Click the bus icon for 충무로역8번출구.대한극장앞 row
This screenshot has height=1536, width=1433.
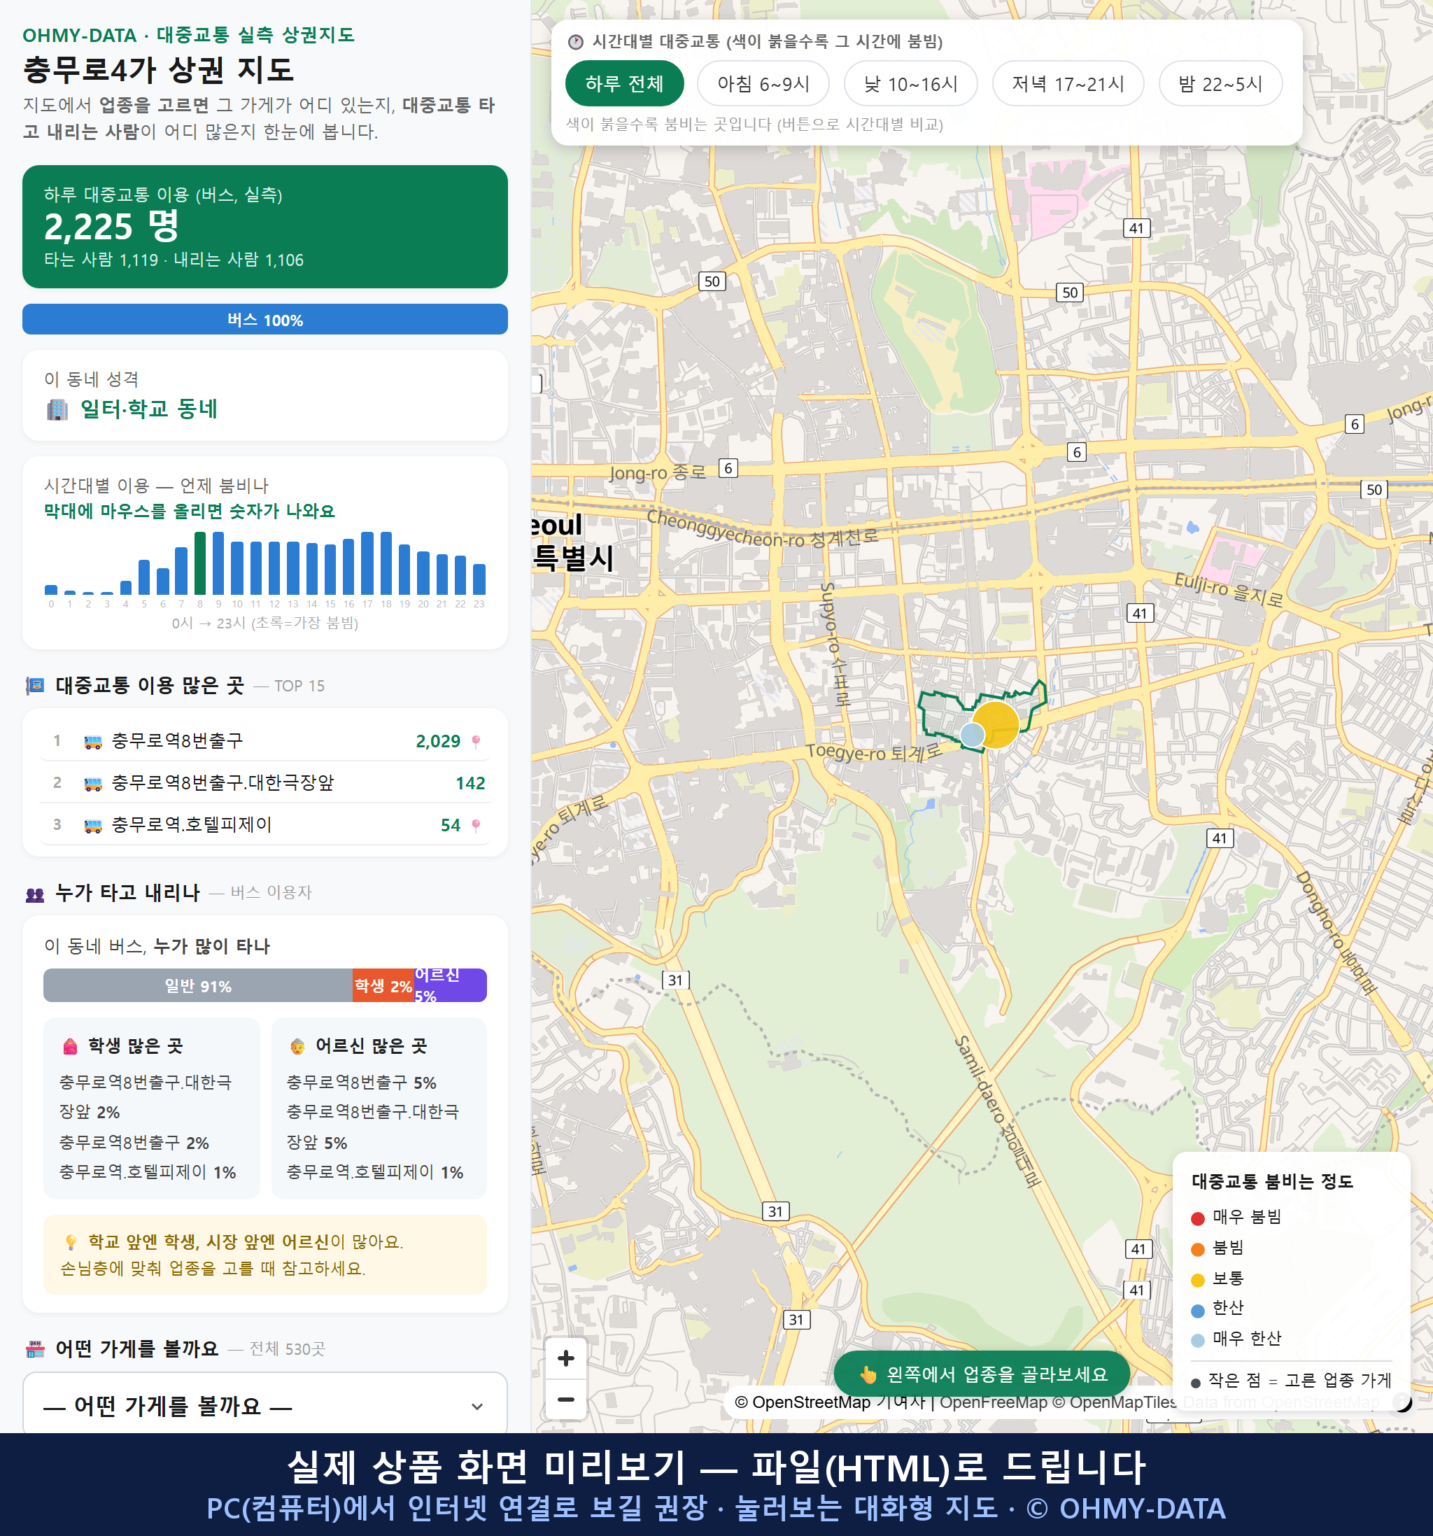click(92, 784)
